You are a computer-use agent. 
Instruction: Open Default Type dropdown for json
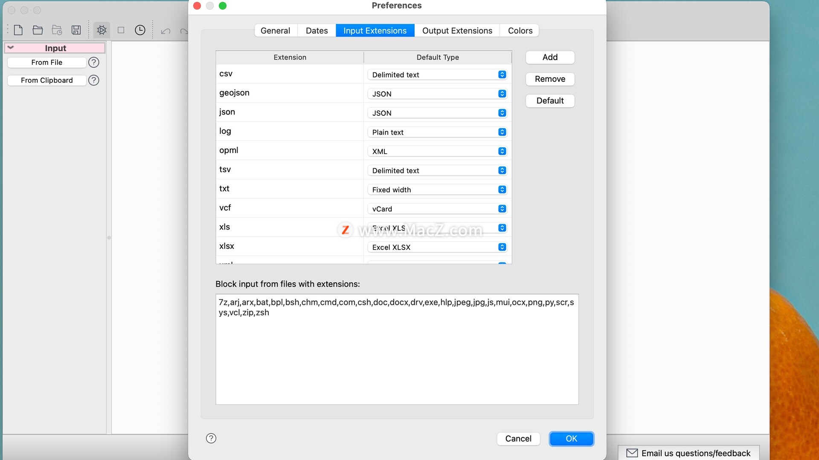coord(437,113)
